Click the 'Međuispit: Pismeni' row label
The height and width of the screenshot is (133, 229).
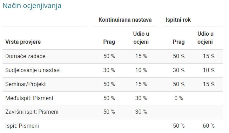[29, 98]
